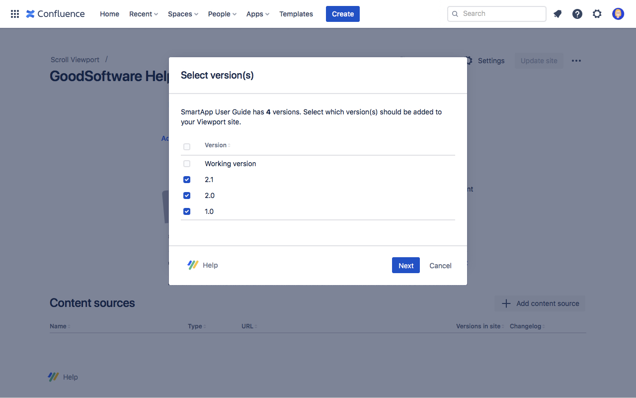Go to the Home menu item
636x398 pixels.
coord(109,14)
